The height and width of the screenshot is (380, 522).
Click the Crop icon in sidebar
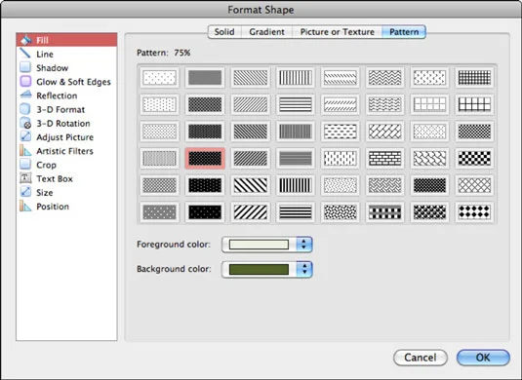coord(25,165)
